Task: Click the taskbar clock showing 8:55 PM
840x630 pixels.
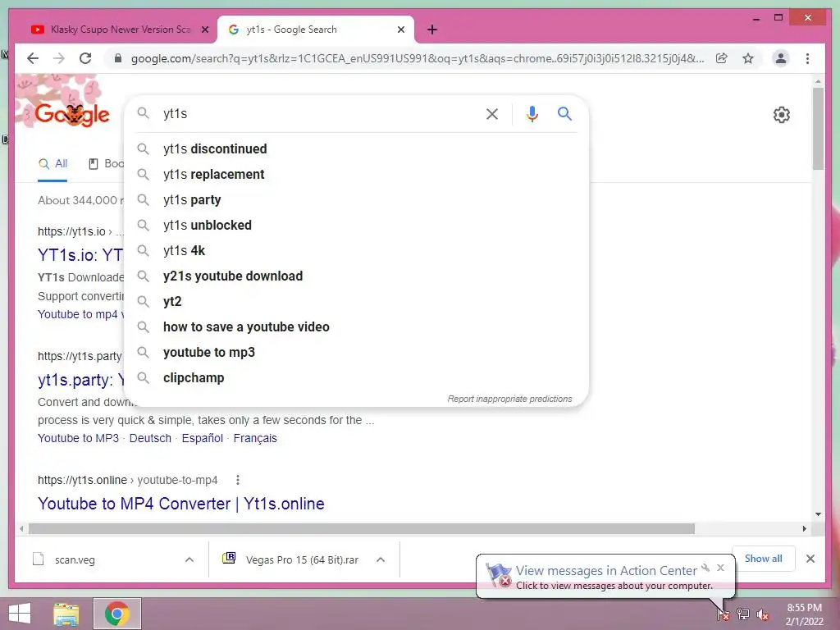Action: 804,614
